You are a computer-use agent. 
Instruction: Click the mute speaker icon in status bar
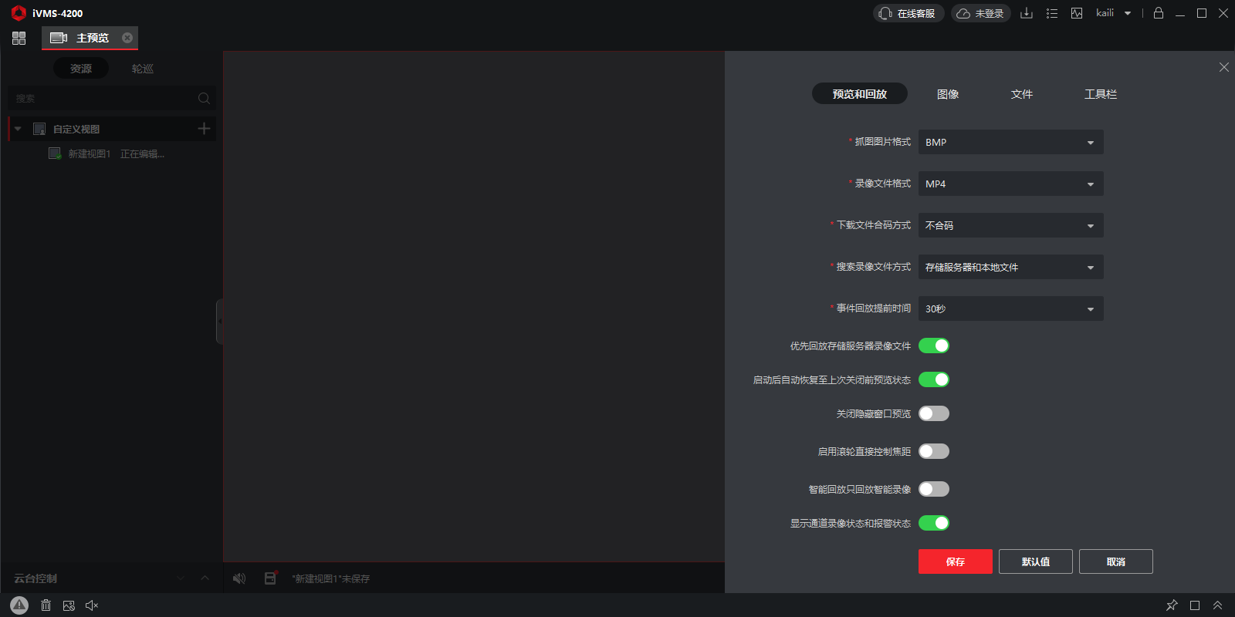pos(92,605)
